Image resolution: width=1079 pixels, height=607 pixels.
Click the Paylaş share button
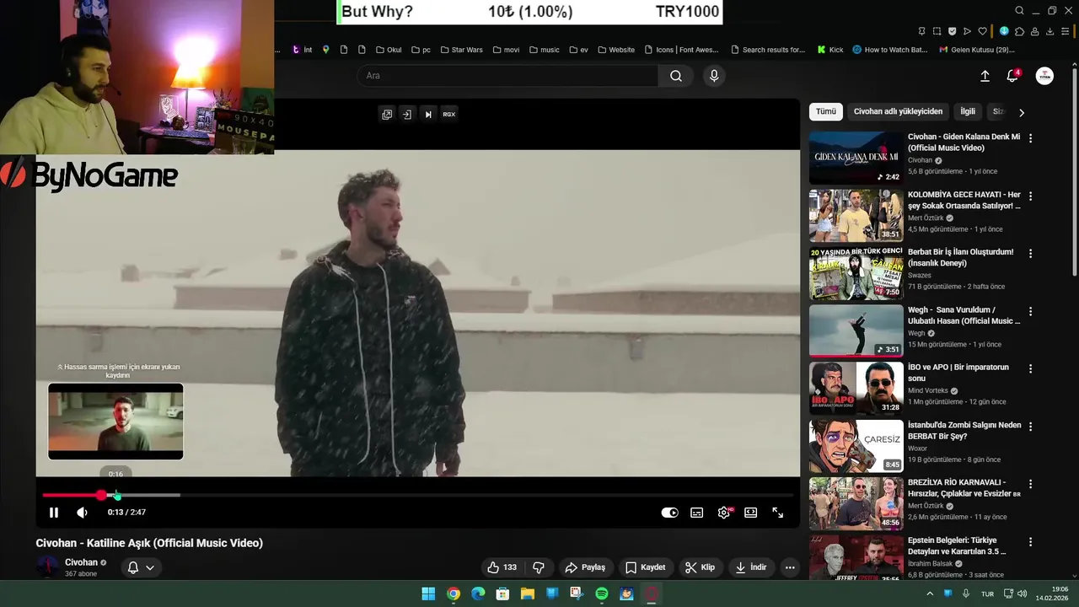[585, 567]
